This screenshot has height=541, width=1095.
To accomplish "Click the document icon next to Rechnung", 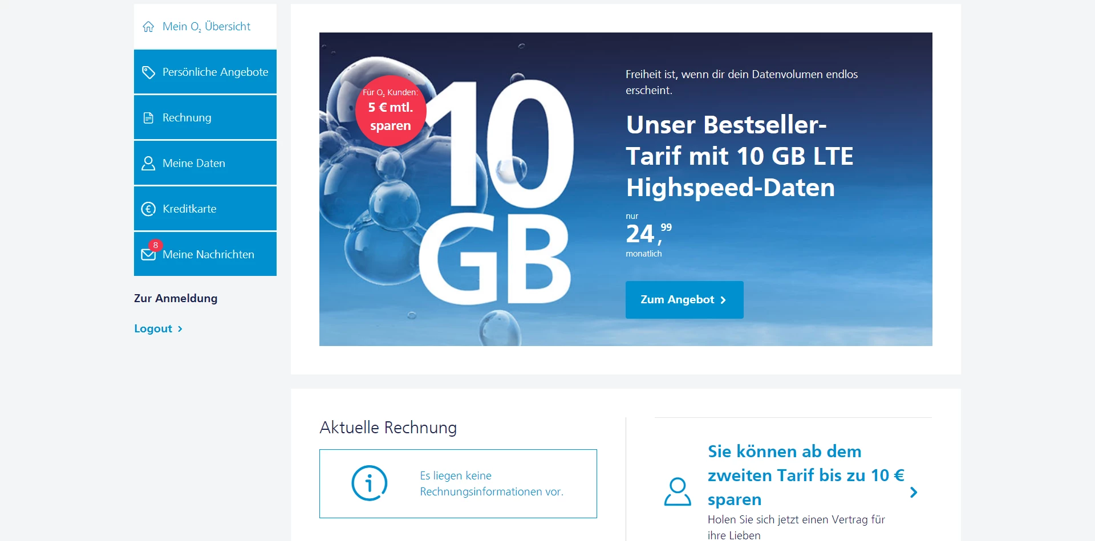I will pyautogui.click(x=148, y=118).
